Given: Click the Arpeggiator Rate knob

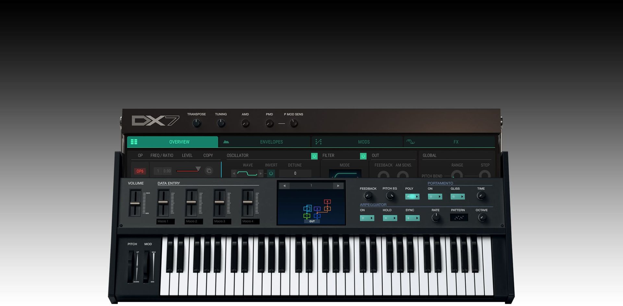Looking at the screenshot, I should tap(436, 218).
